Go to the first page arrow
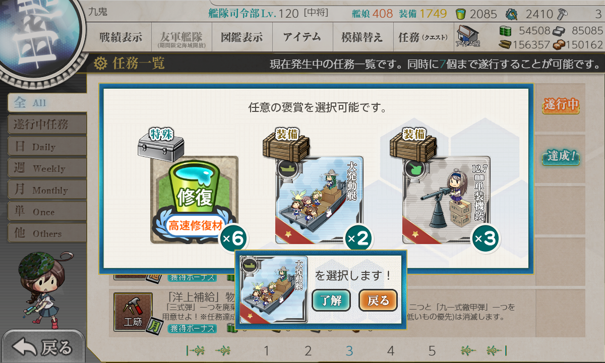Image resolution: width=605 pixels, height=363 pixels. coord(195,351)
